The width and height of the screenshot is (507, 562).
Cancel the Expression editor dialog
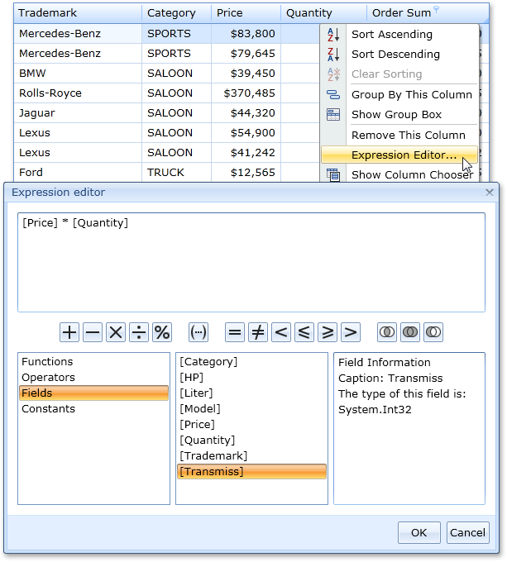pyautogui.click(x=467, y=532)
